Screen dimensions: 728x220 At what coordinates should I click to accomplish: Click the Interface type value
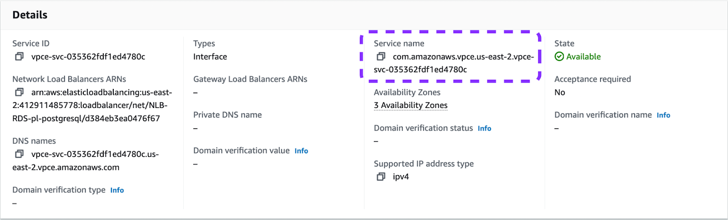210,57
